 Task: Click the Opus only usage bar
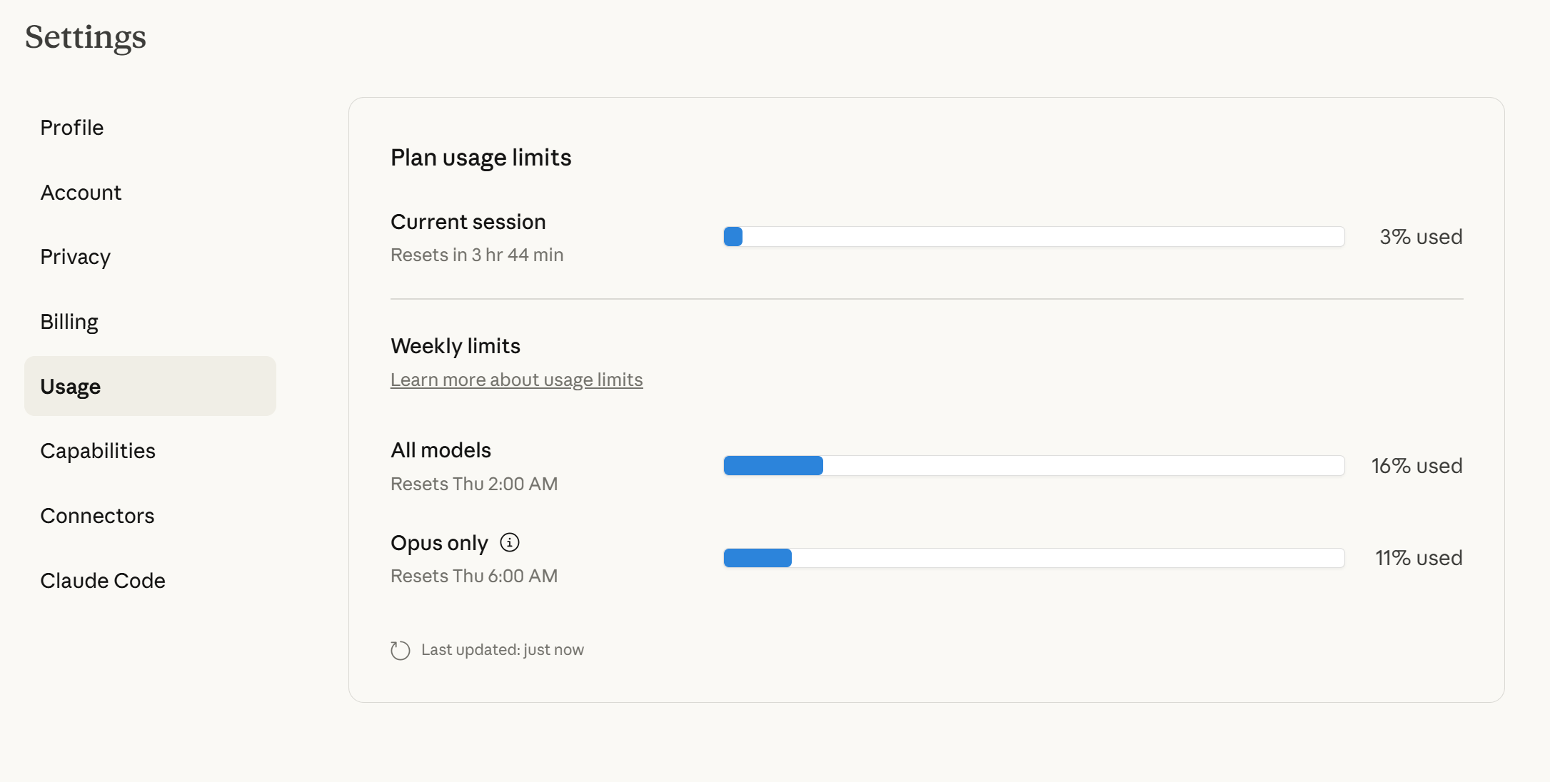pyautogui.click(x=1033, y=557)
